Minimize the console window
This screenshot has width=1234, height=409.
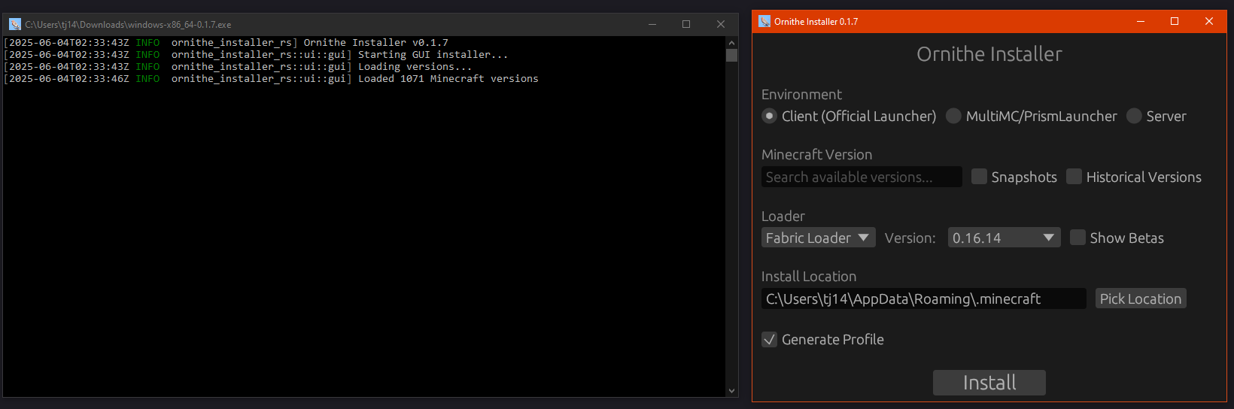click(652, 24)
